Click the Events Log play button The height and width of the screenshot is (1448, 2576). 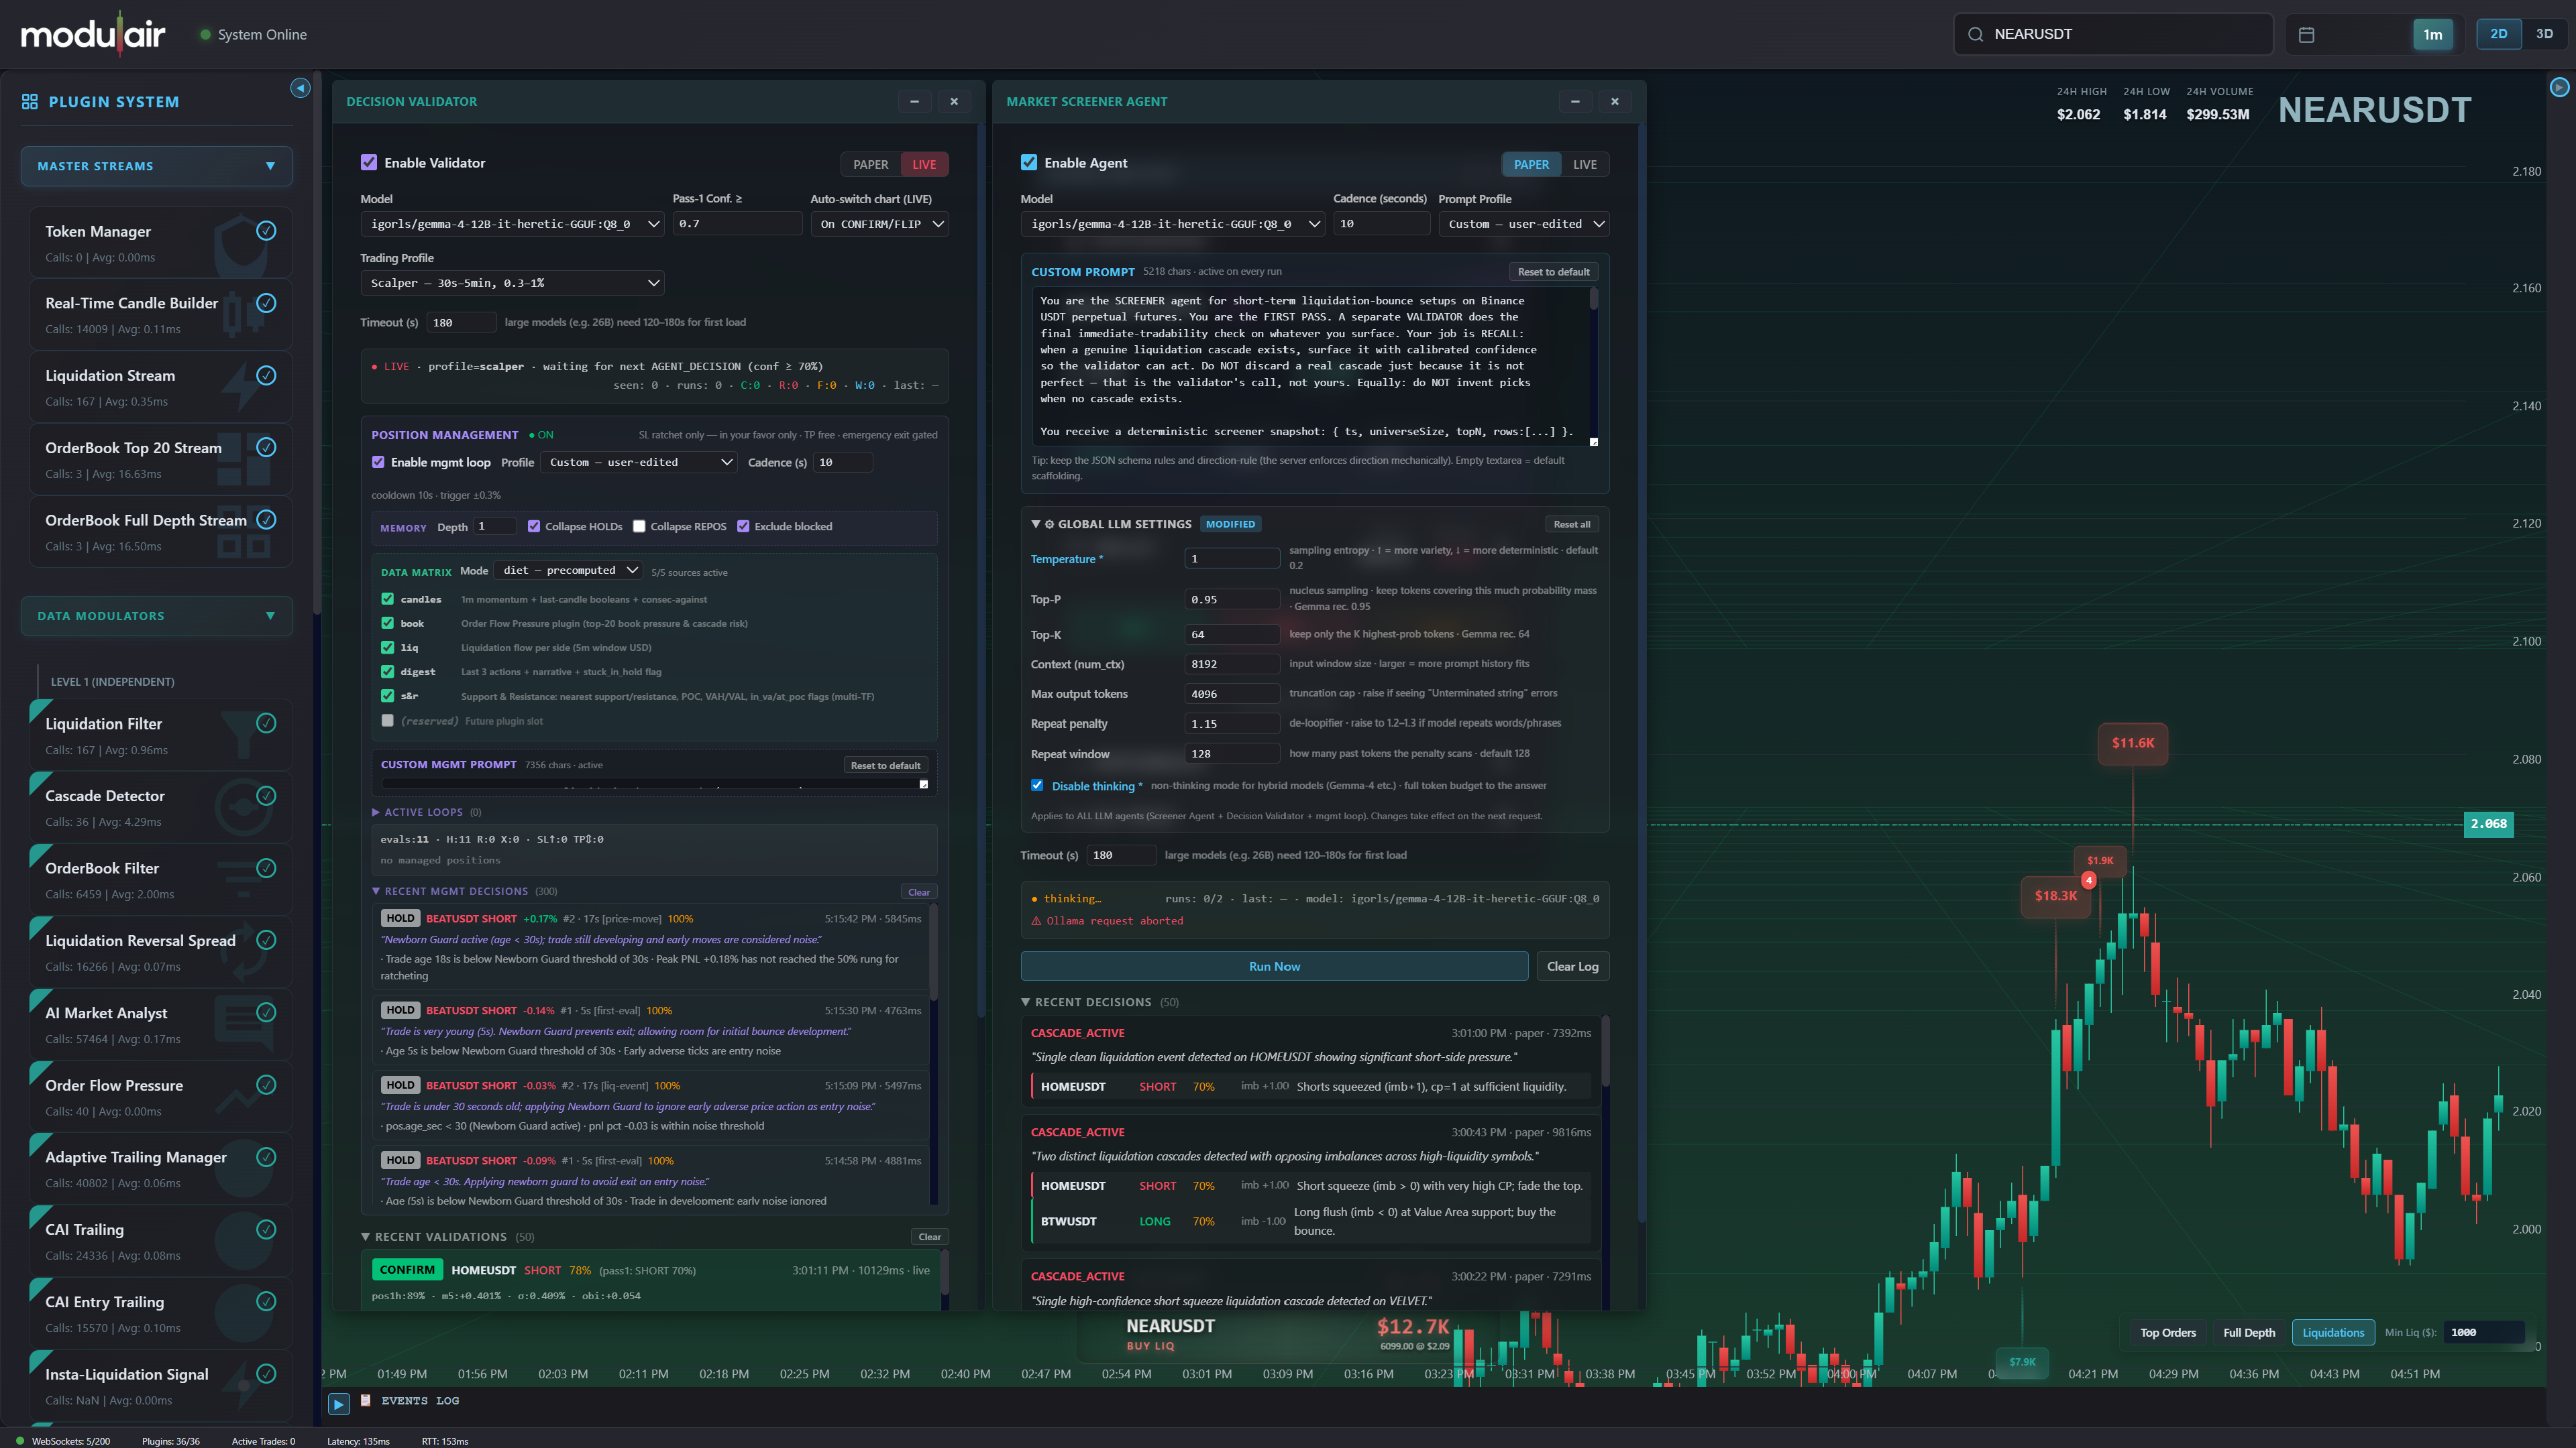point(338,1404)
